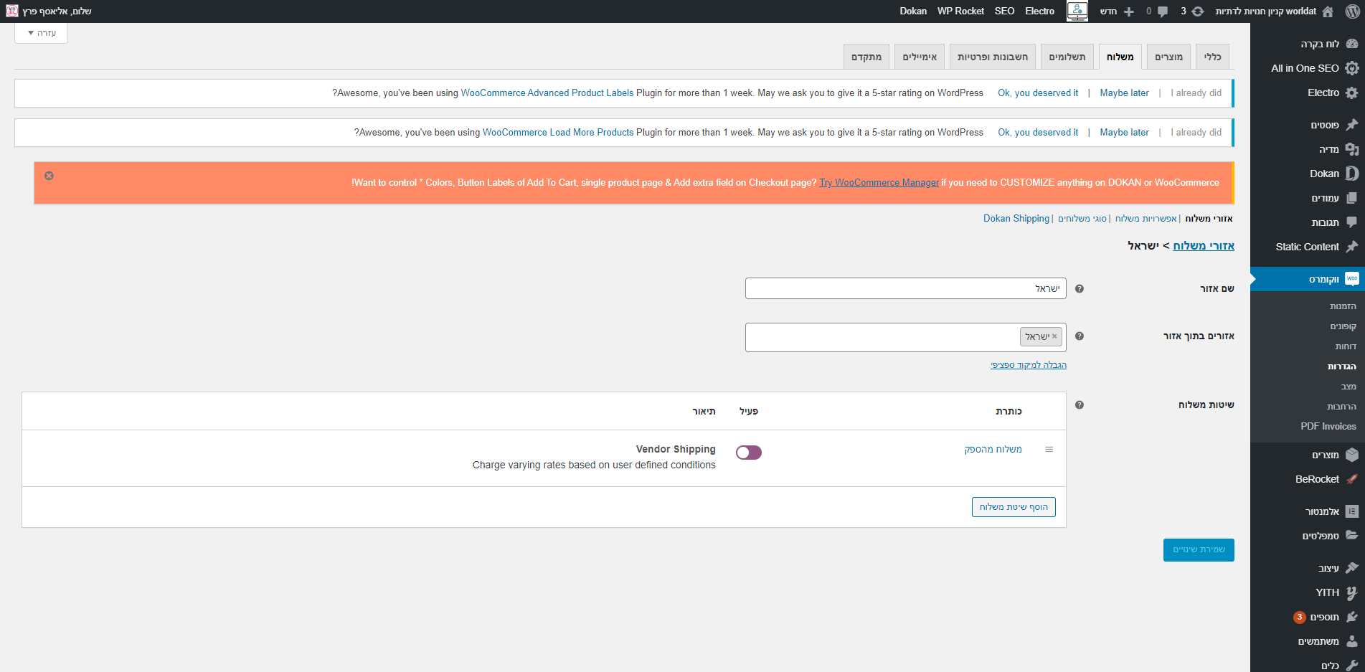Click the All in One SEO gear icon
This screenshot has width=1365, height=672.
click(x=1352, y=68)
